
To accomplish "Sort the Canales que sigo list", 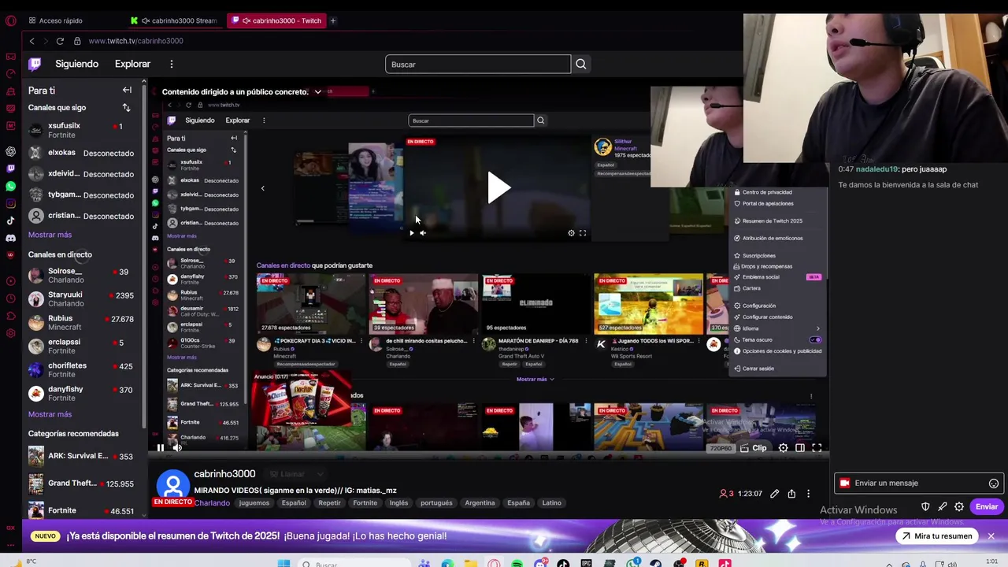I will [126, 107].
